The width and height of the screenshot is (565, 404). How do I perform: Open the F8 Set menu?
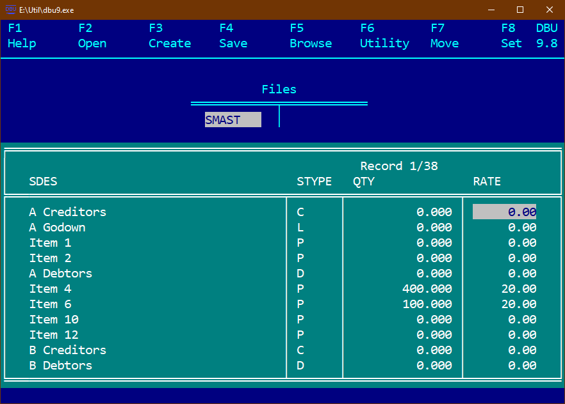click(511, 36)
